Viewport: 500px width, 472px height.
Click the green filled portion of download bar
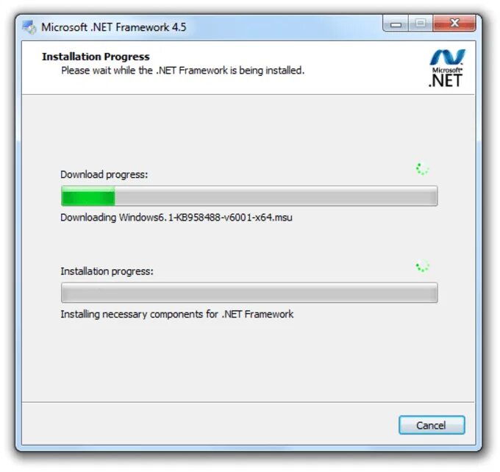pyautogui.click(x=88, y=196)
